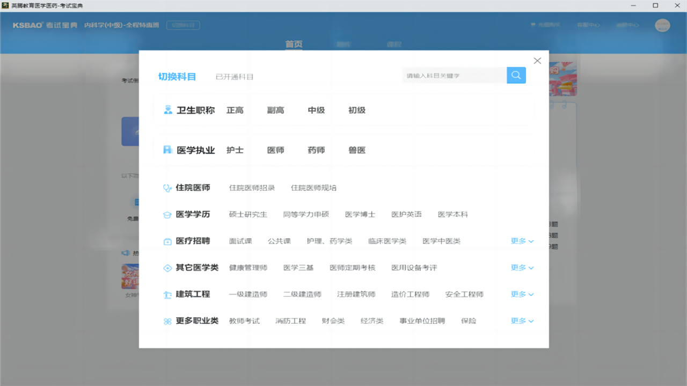Click the 更多职业类 grid icon
687x386 pixels.
(x=167, y=321)
